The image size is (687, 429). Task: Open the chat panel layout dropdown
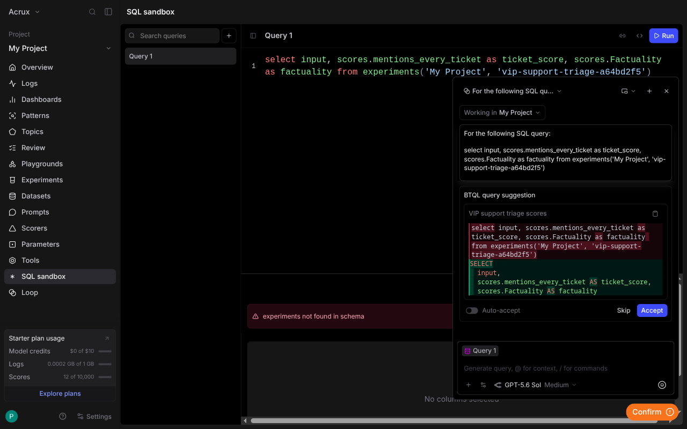pos(628,91)
